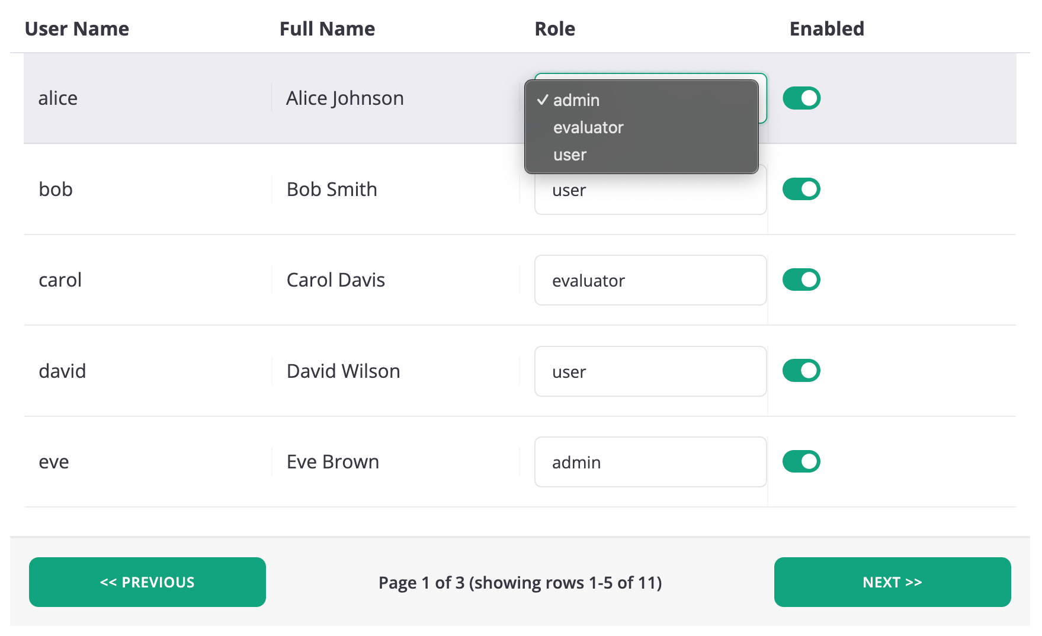Click the Enabled column header

[826, 28]
